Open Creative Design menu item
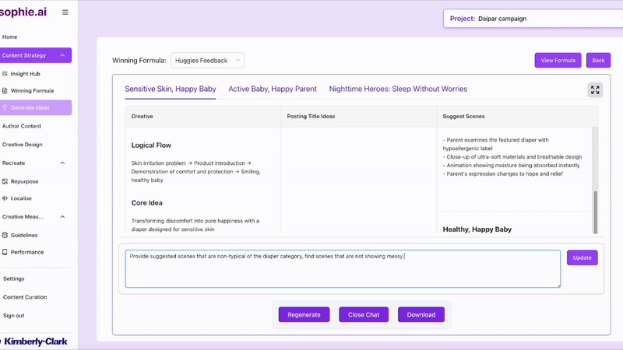This screenshot has width=623, height=350. pyautogui.click(x=23, y=145)
